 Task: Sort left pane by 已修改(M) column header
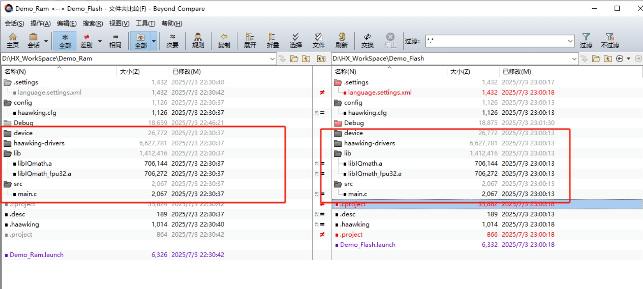point(186,72)
